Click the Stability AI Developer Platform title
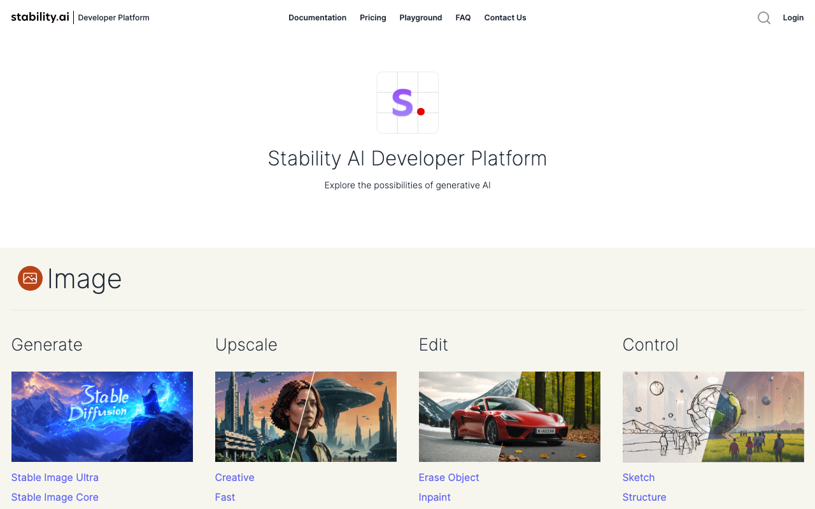The height and width of the screenshot is (509, 815). pyautogui.click(x=407, y=158)
